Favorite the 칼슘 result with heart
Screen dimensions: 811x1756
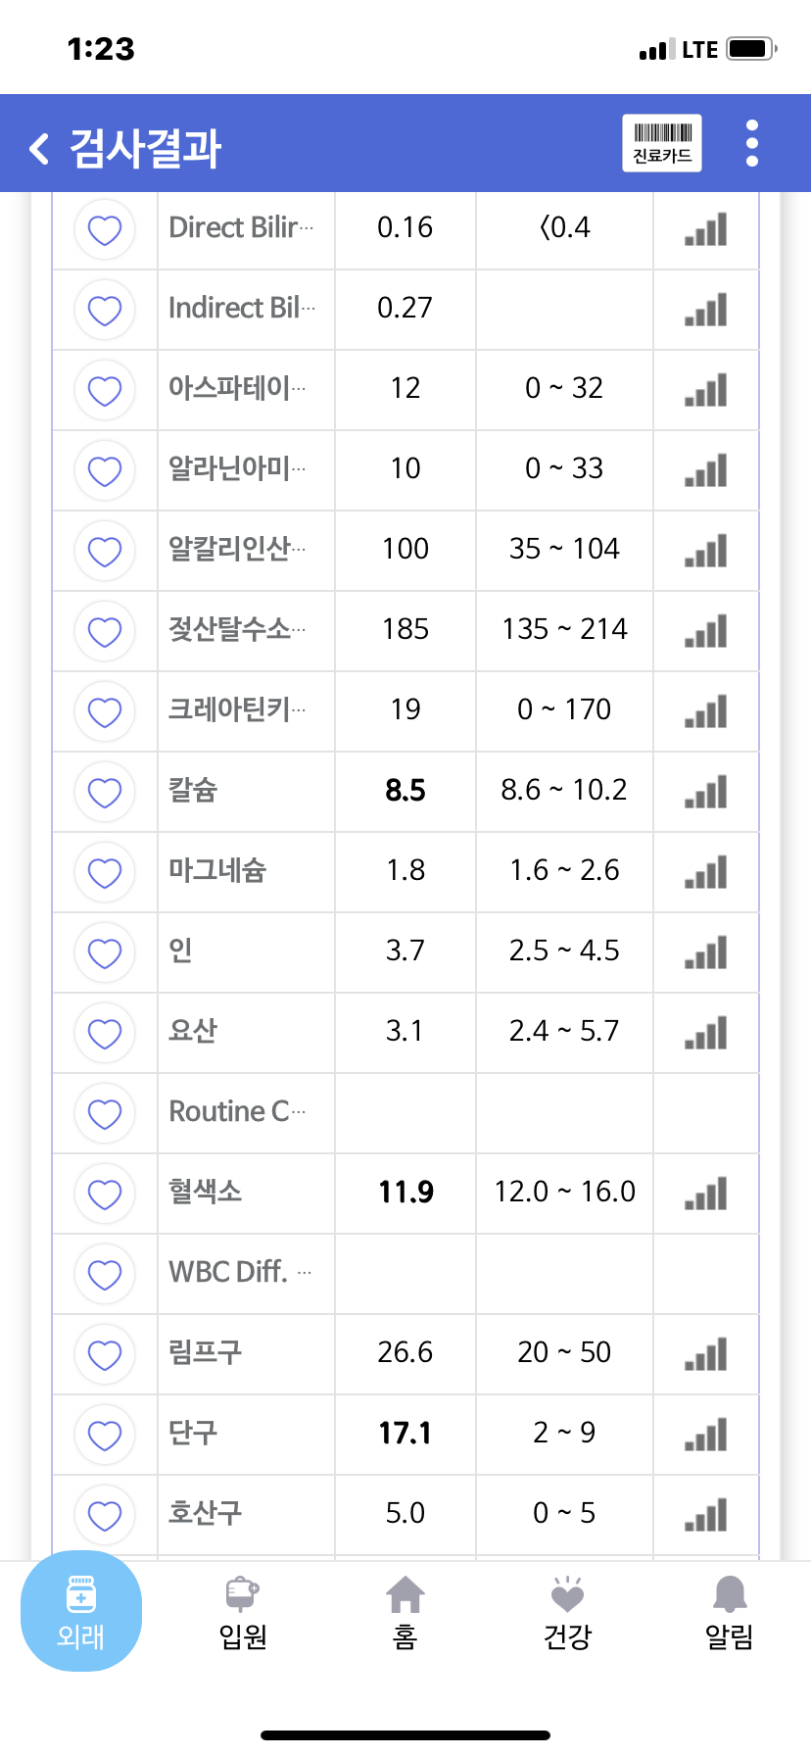pyautogui.click(x=105, y=792)
